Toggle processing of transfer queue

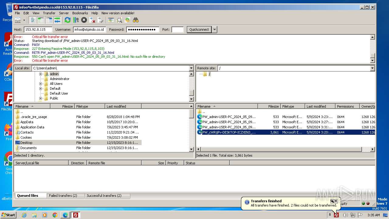click(76, 20)
